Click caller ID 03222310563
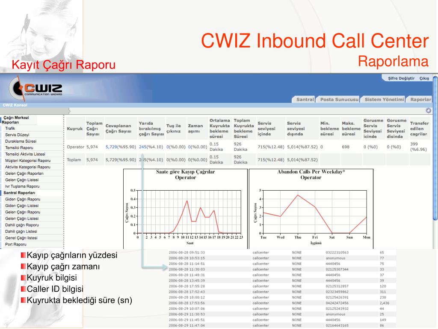Screen dimensions: 438x329 (337, 253)
